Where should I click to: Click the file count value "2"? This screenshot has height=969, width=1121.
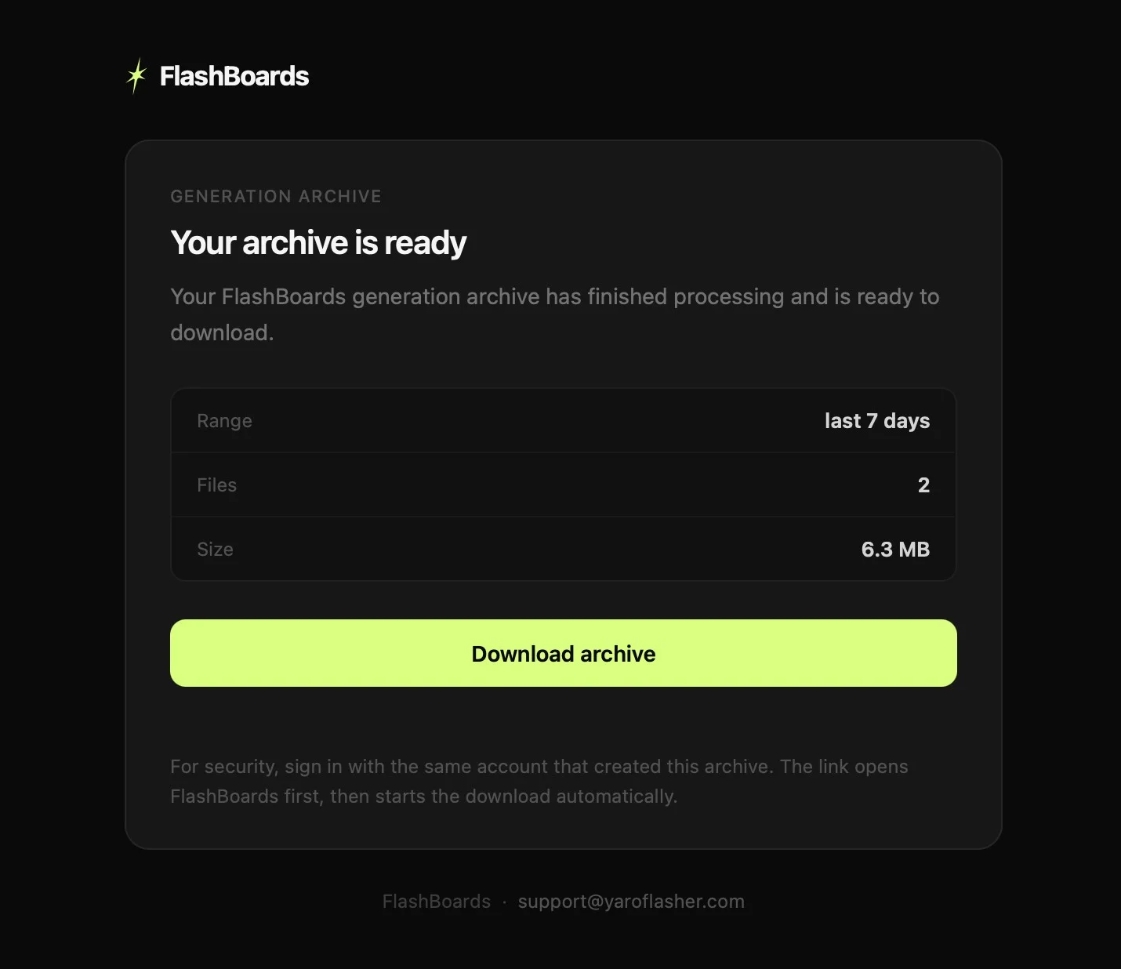click(x=923, y=485)
